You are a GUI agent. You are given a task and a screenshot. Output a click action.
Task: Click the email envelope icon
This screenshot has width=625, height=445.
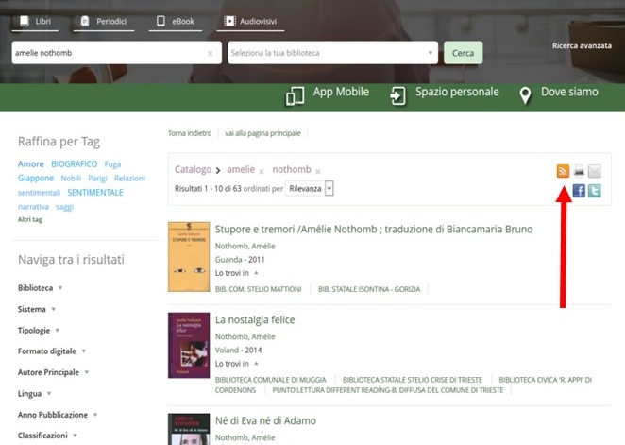(594, 171)
